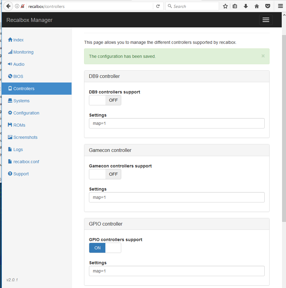The image size is (286, 288).
Task: Click the Recalbox Manager brand title
Action: (x=30, y=20)
